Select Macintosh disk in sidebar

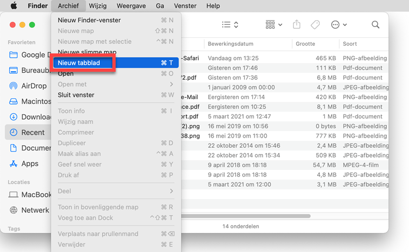28,101
